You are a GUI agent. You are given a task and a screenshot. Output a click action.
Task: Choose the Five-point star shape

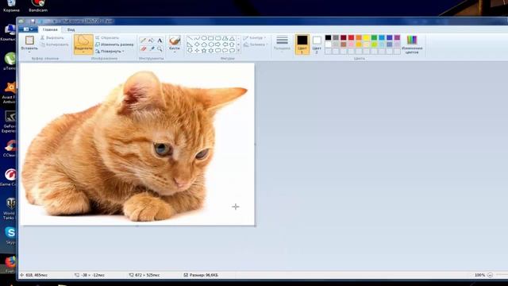(x=204, y=51)
